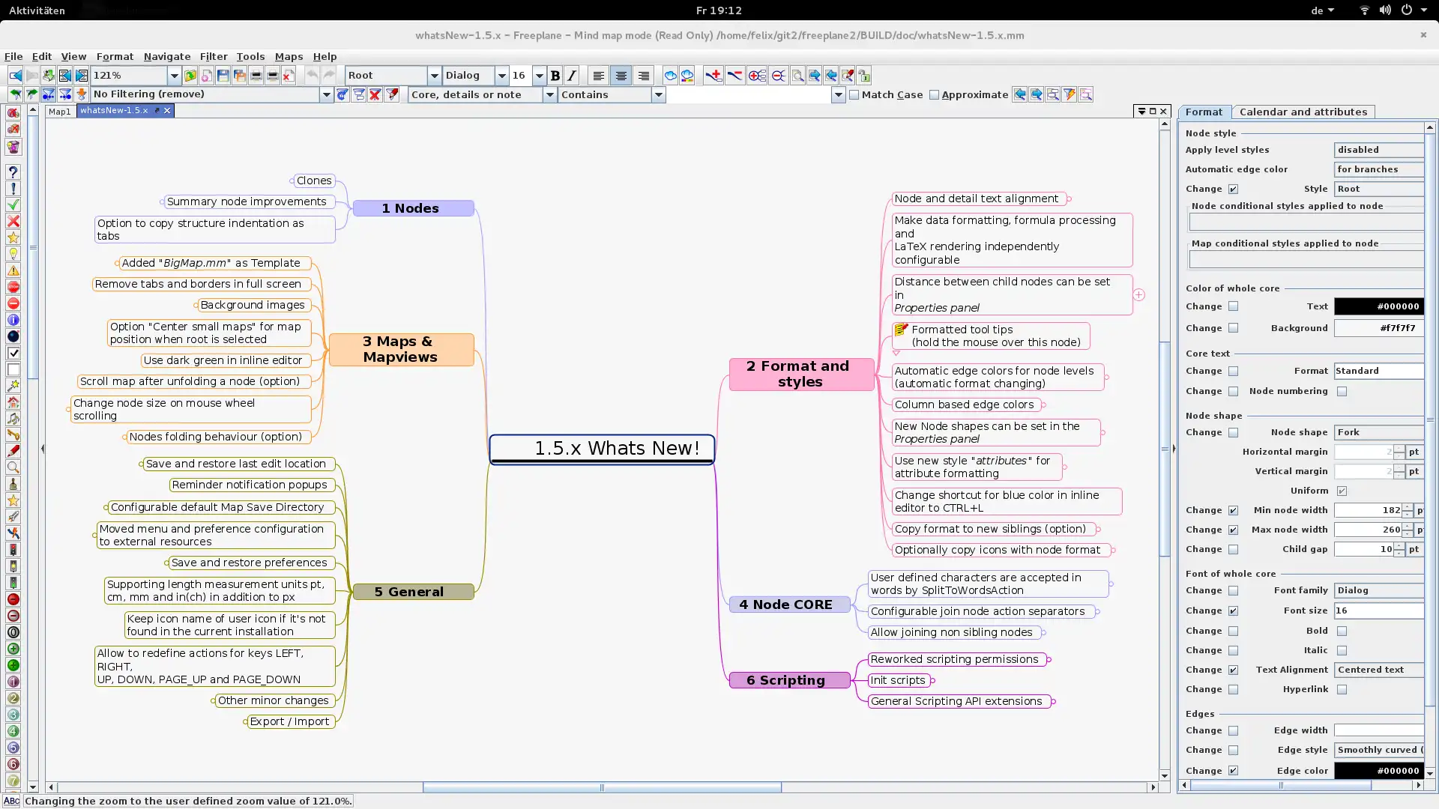The height and width of the screenshot is (809, 1439).
Task: Toggle the Approximate search checkbox
Action: [934, 94]
